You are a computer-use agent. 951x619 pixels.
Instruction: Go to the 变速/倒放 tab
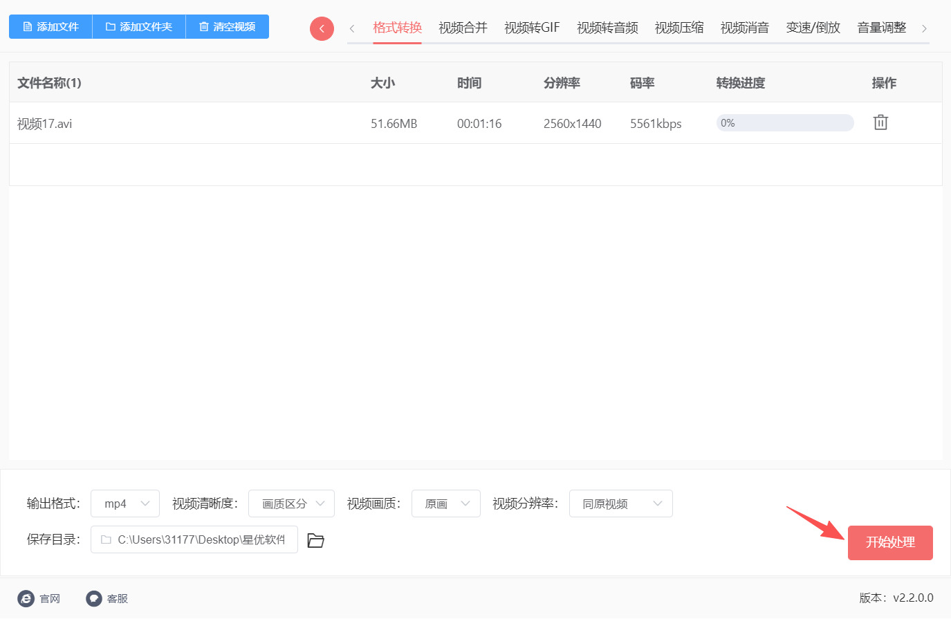tap(813, 28)
